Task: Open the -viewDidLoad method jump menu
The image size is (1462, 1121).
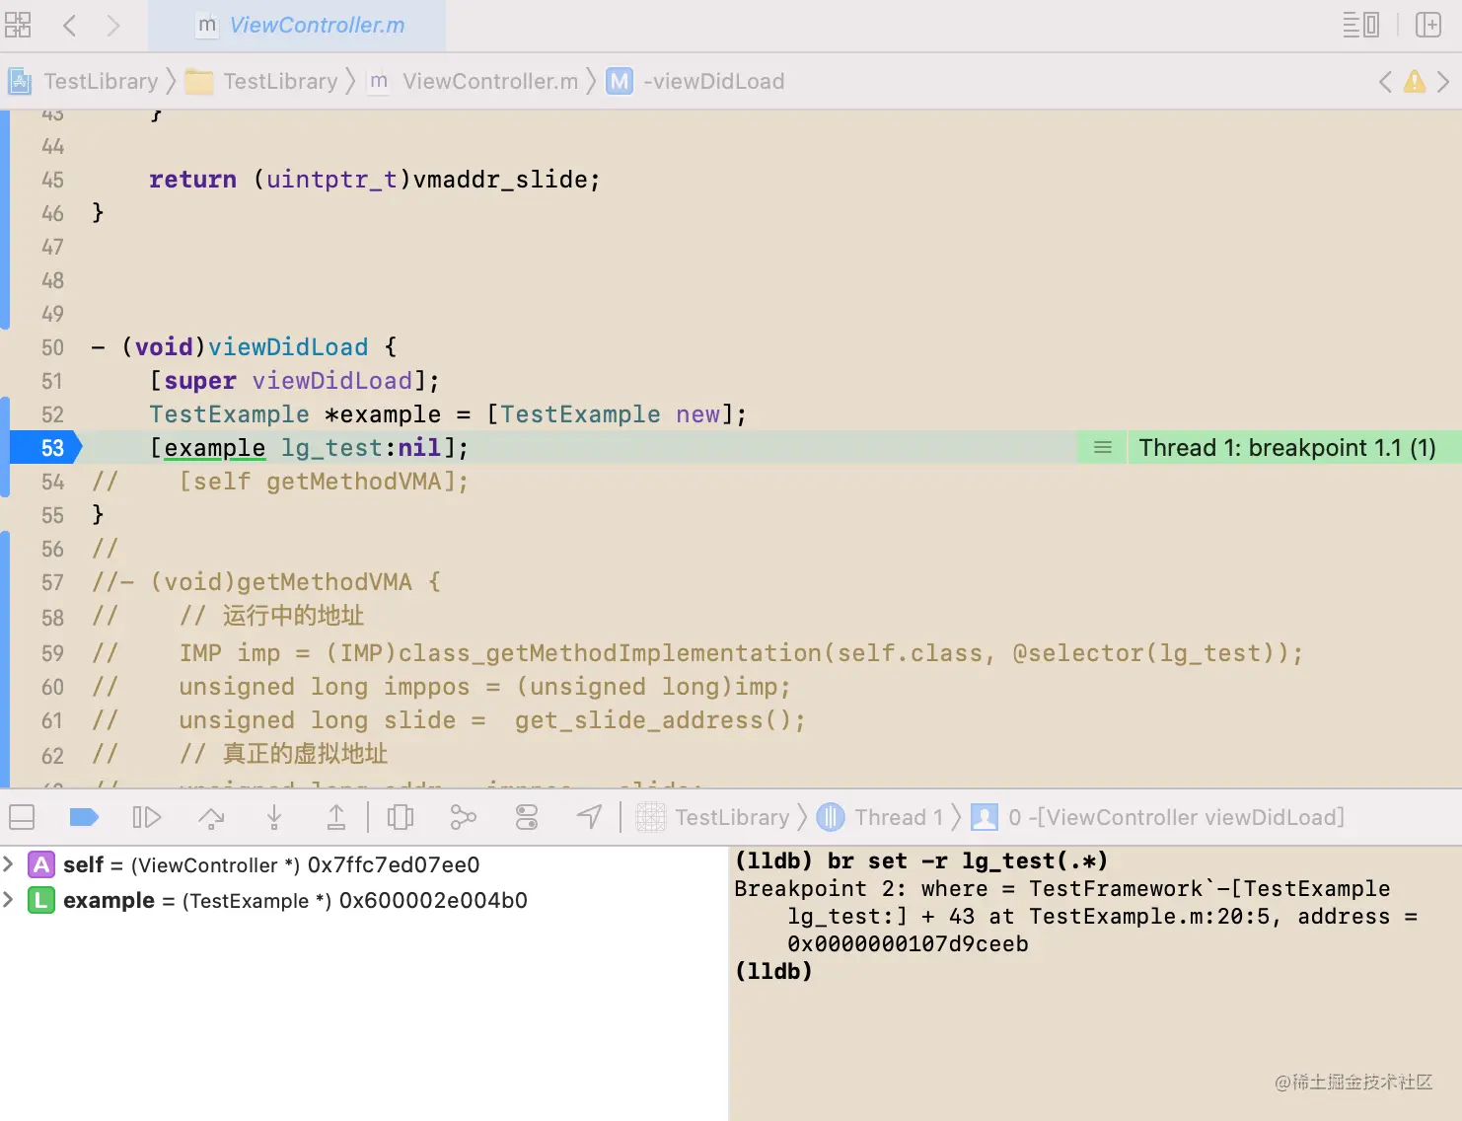Action: click(695, 81)
